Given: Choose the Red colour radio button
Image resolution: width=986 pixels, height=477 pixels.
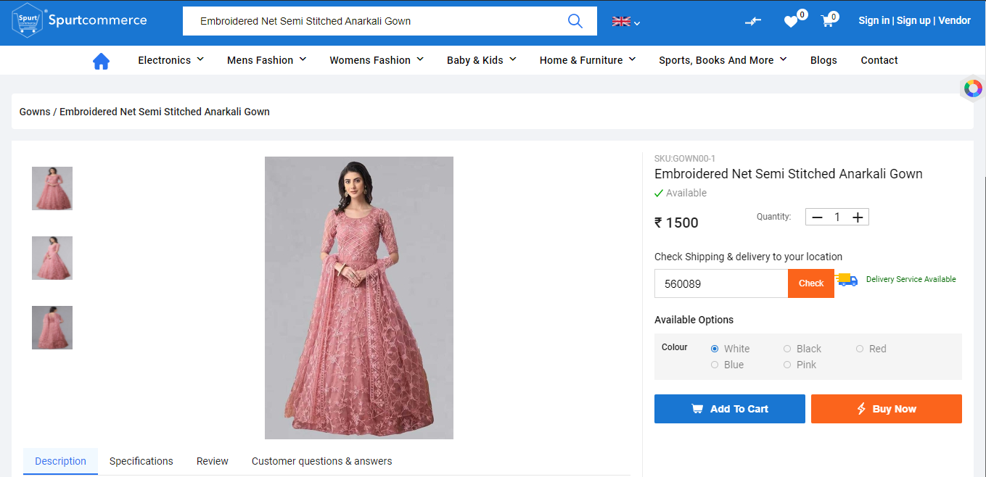Looking at the screenshot, I should point(860,349).
